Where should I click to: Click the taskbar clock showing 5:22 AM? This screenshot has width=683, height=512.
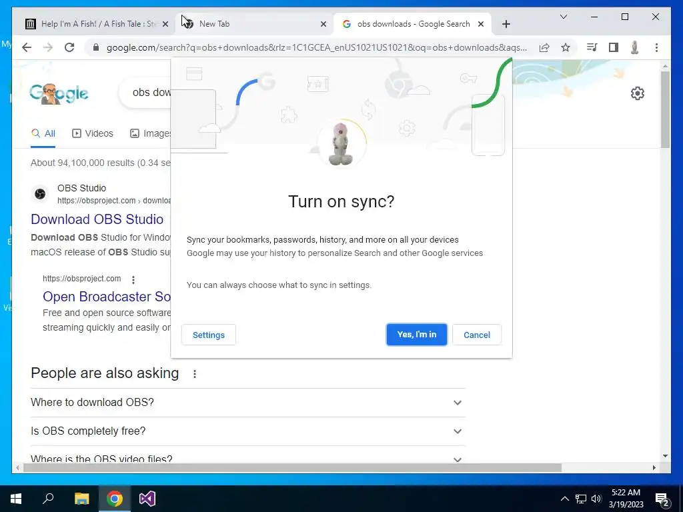coord(626,499)
